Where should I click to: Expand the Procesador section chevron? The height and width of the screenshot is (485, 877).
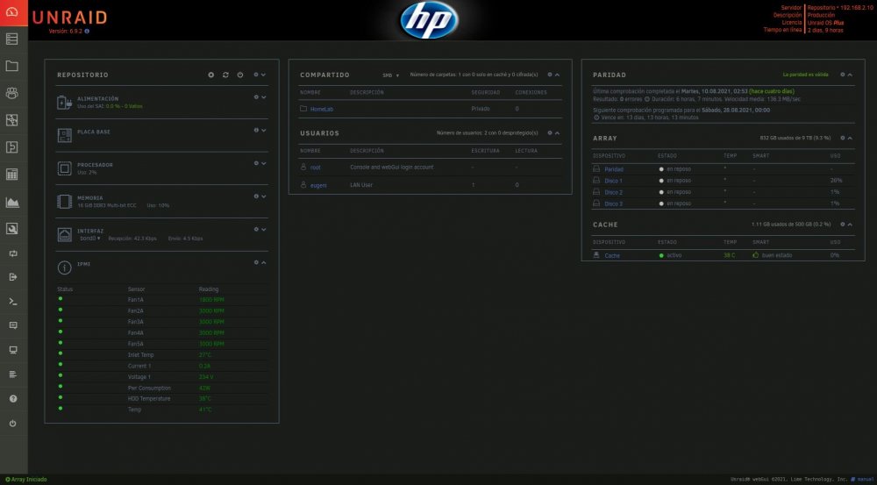click(263, 163)
